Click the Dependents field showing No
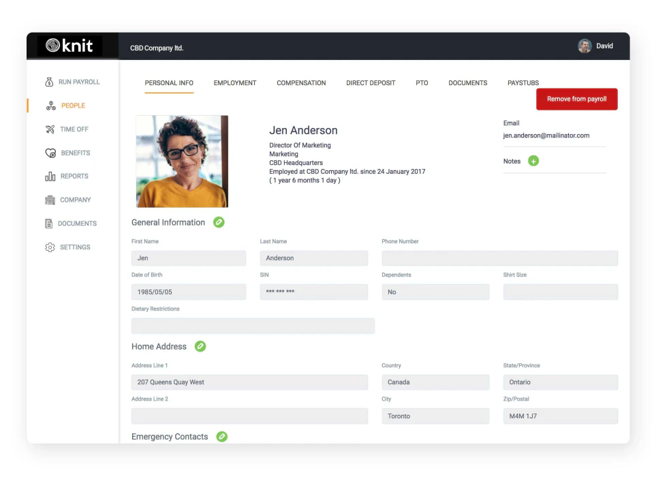This screenshot has height=483, width=654. pos(435,292)
